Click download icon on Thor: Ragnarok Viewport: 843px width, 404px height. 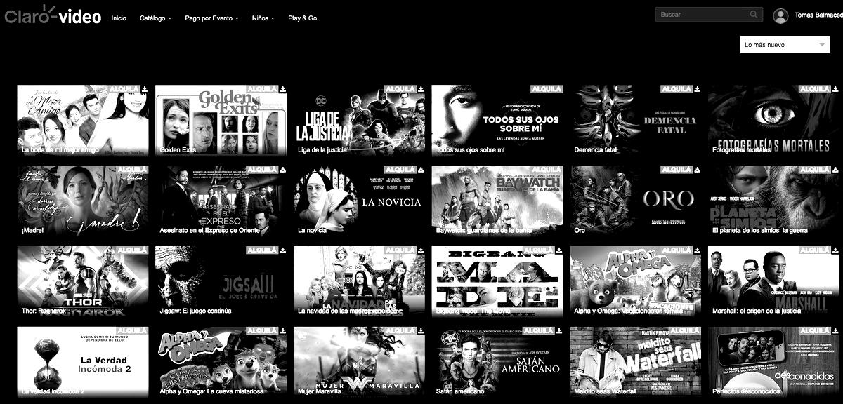click(143, 250)
